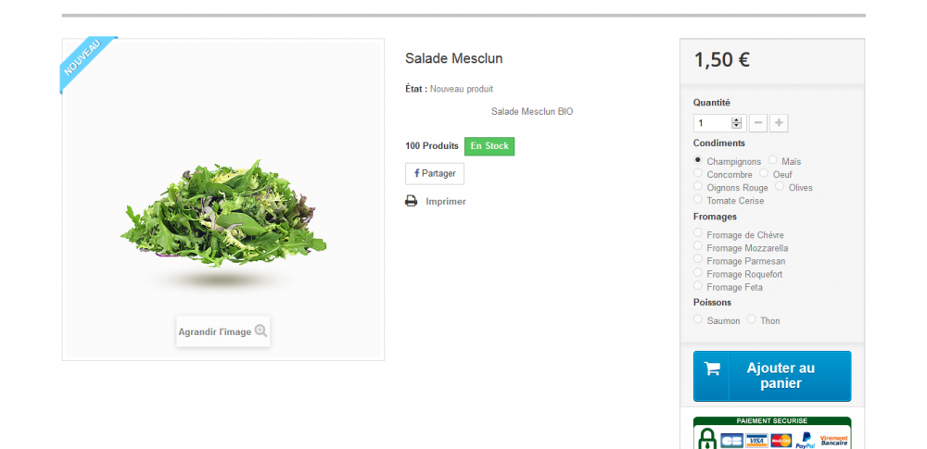Select the Fromage de Chèvre option
Screen dimensions: 927x449
tap(698, 233)
